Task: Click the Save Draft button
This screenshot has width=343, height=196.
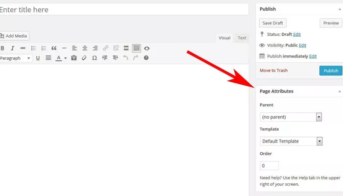Action: click(272, 23)
